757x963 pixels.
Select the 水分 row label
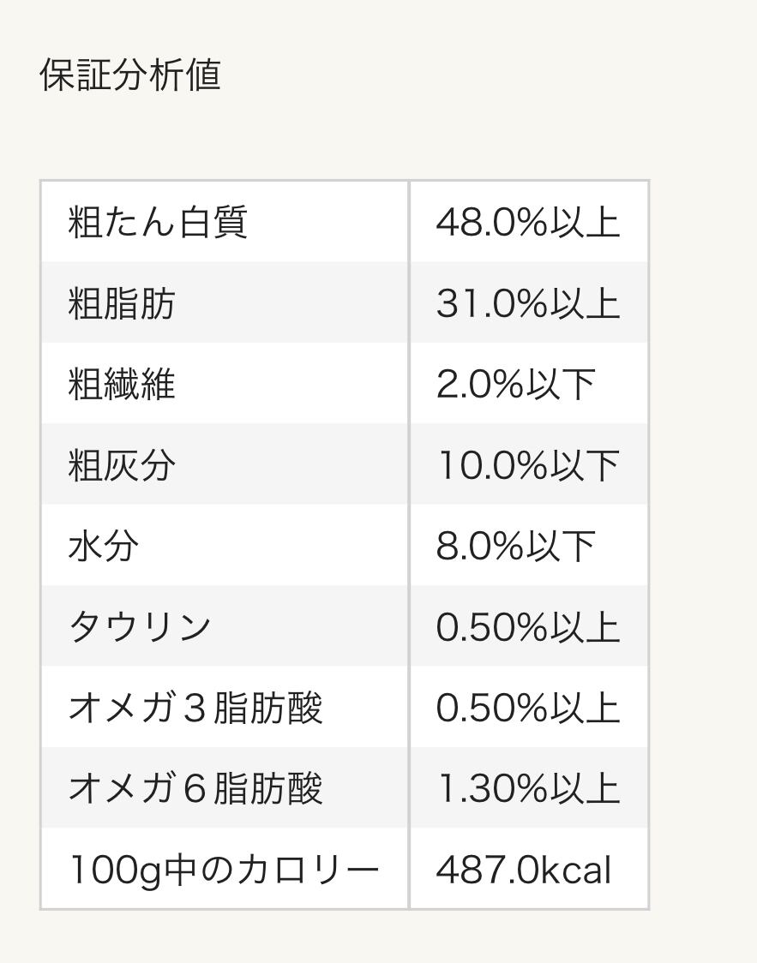104,546
